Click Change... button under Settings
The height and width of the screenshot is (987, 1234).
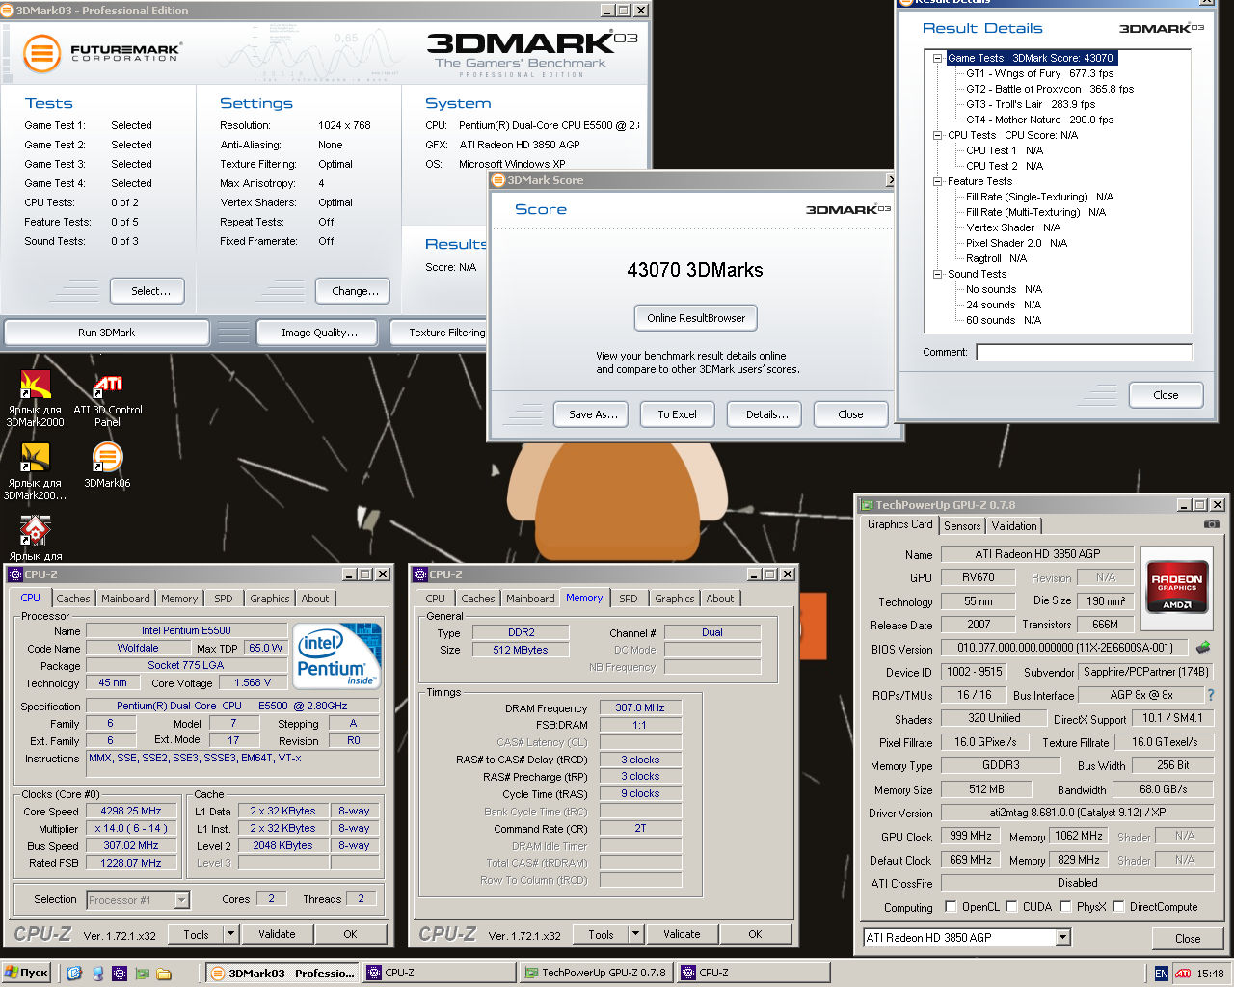point(351,291)
